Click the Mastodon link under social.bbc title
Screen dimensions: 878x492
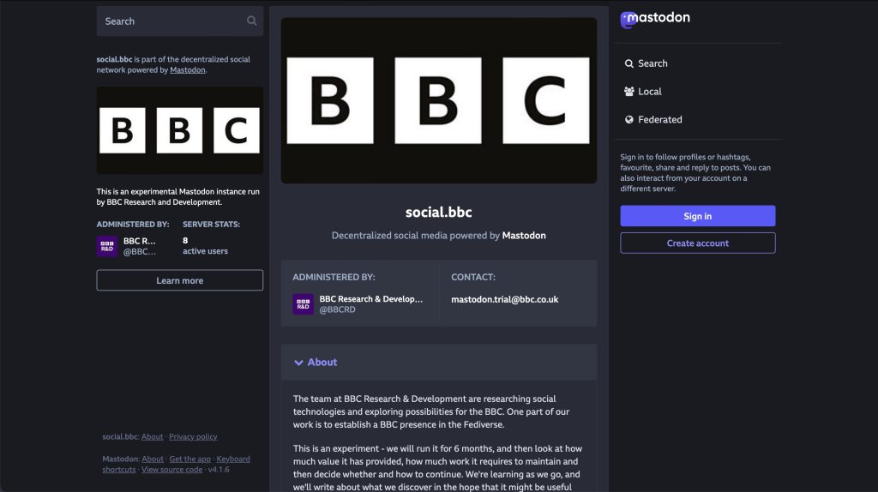tap(524, 236)
